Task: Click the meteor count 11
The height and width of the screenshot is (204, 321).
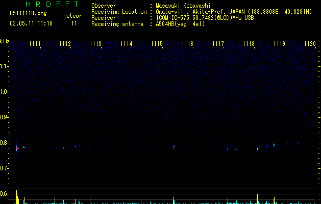Action: [x=74, y=23]
